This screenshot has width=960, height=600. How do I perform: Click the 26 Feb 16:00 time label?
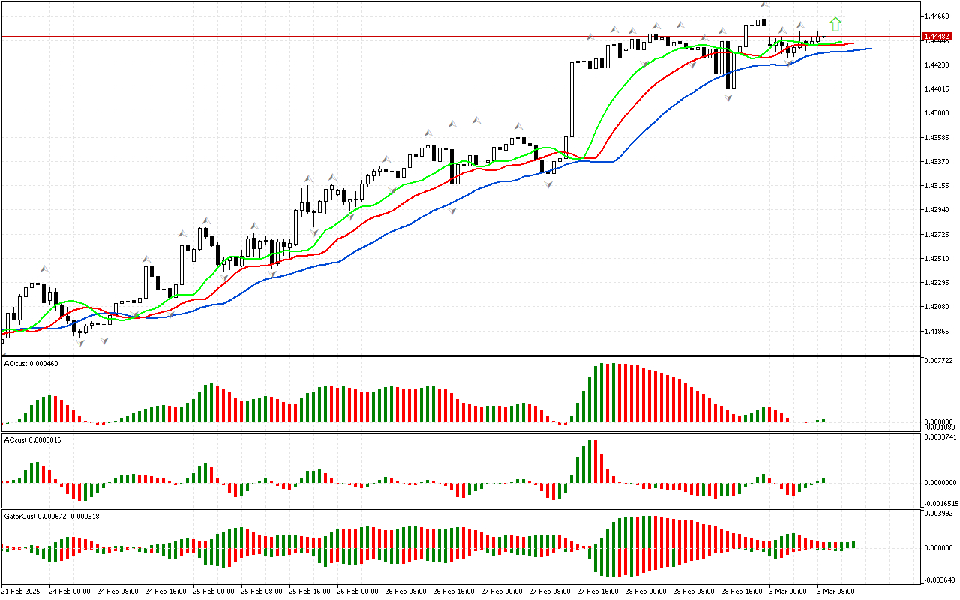pos(454,592)
